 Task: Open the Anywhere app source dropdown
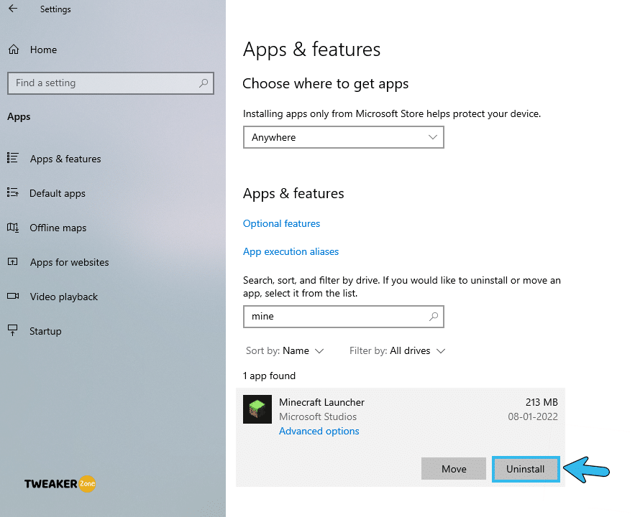tap(344, 137)
